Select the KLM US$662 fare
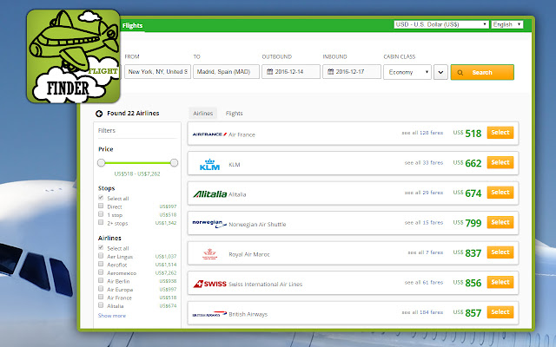 [500, 162]
